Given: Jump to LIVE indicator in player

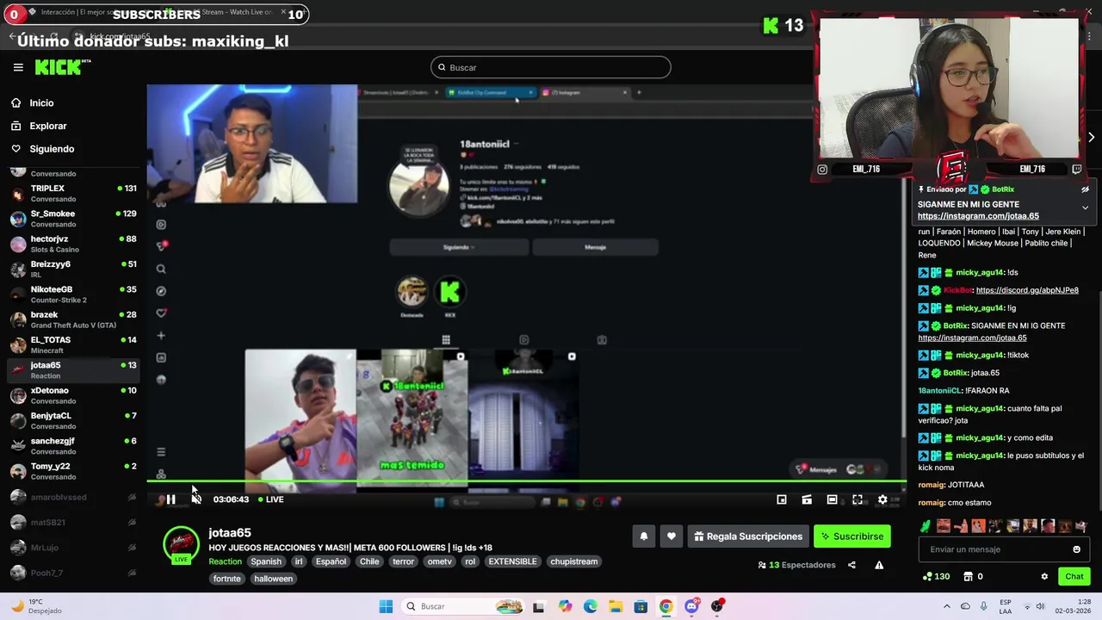Looking at the screenshot, I should (271, 499).
